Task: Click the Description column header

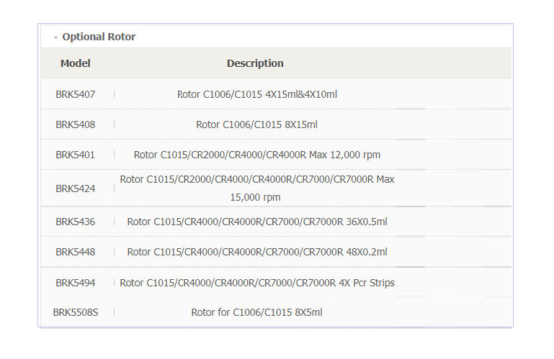Action: [255, 63]
